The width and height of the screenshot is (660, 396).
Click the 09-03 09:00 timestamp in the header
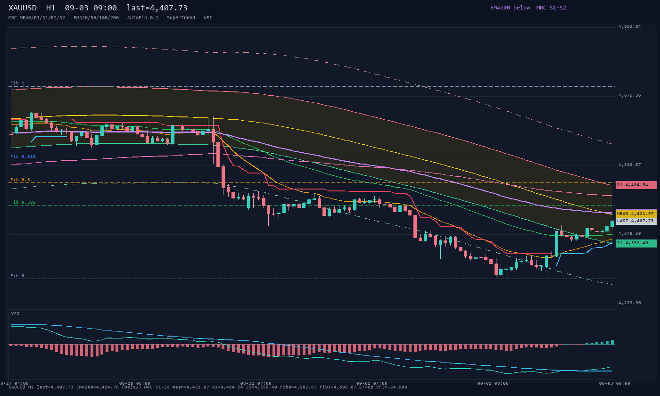tap(91, 8)
